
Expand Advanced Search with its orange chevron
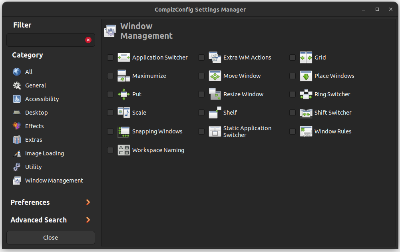pos(88,220)
